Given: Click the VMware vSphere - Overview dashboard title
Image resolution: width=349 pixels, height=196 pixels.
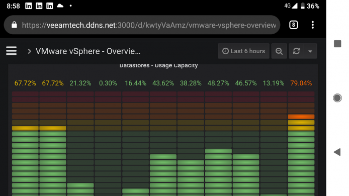Looking at the screenshot, I should pyautogui.click(x=88, y=51).
